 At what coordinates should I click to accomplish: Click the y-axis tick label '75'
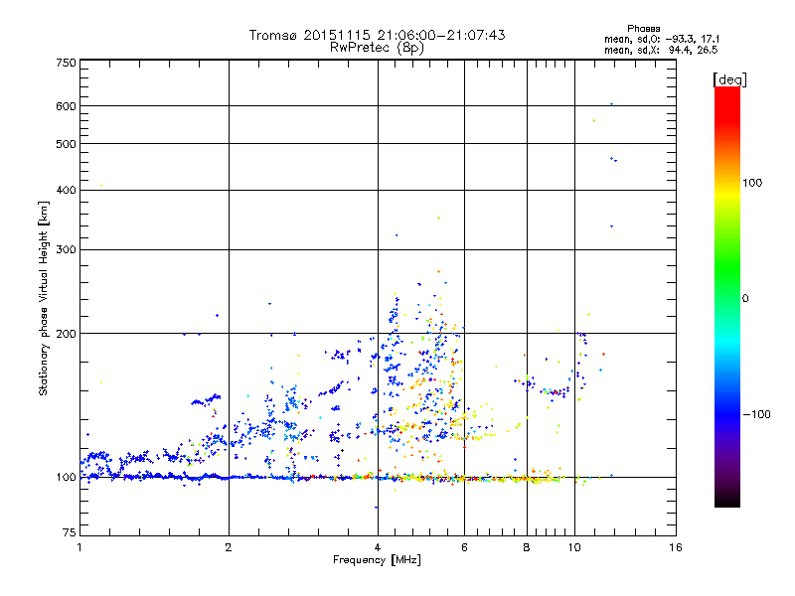(x=70, y=532)
